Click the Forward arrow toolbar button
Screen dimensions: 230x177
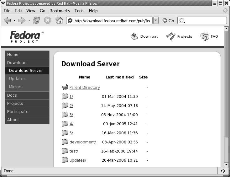pos(22,20)
